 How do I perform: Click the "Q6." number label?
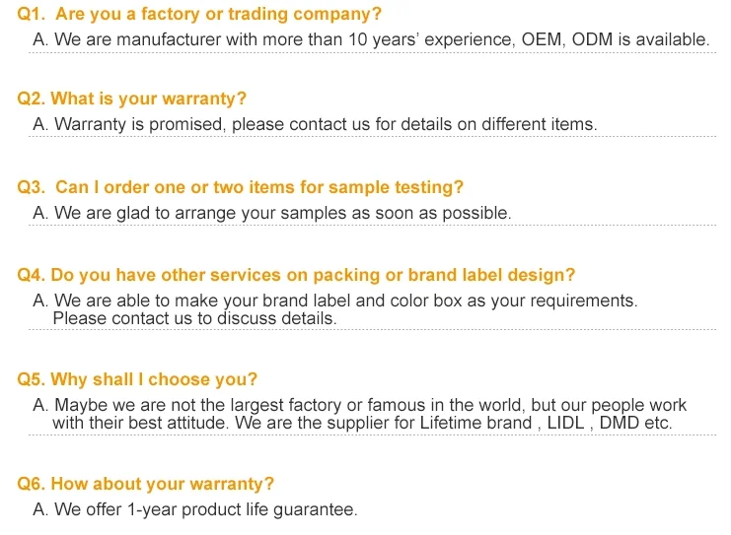[x=32, y=484]
